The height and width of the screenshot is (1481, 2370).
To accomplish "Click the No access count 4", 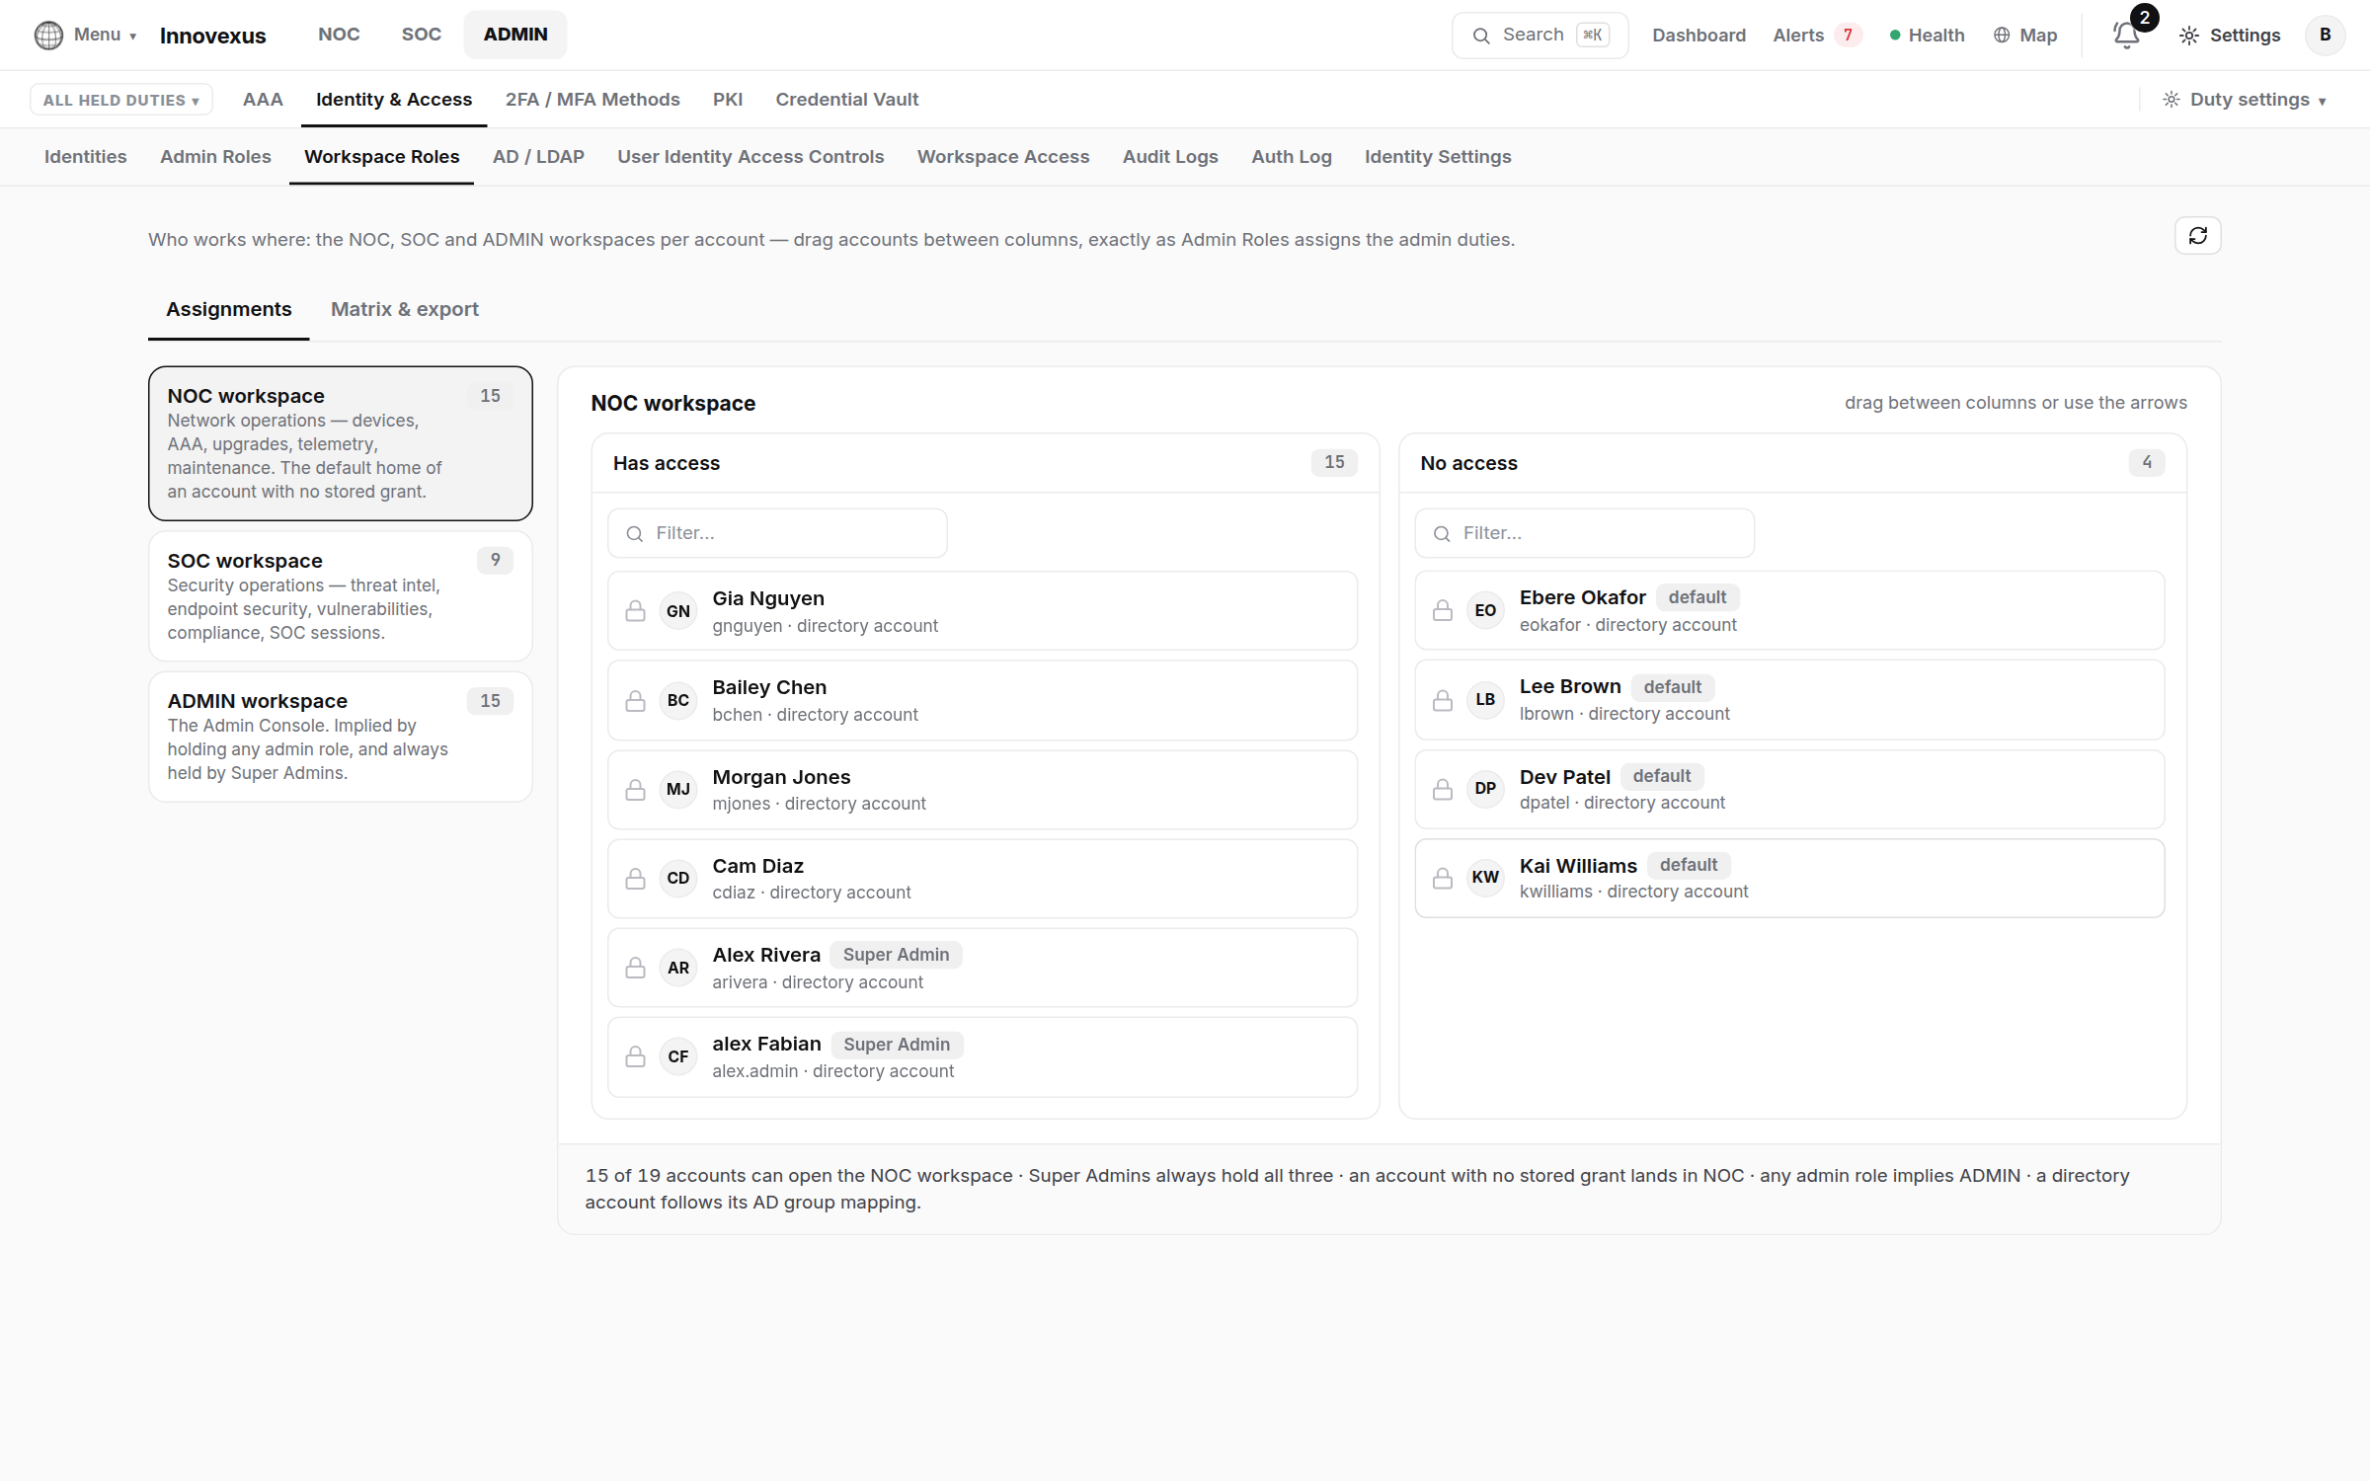I will tap(2146, 462).
